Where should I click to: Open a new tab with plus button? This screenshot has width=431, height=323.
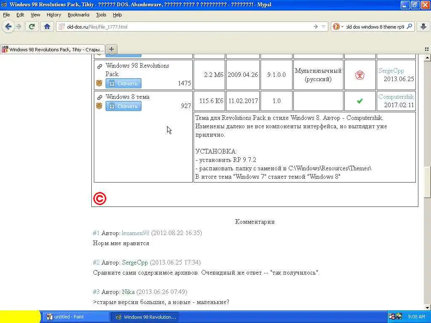point(111,49)
